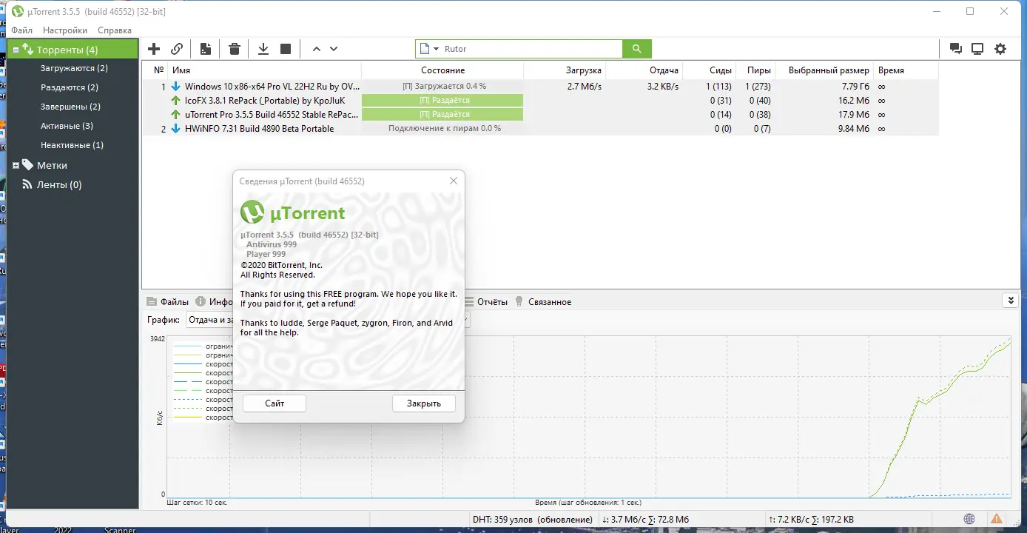Screen dimensions: 1027x533
Task: Collapse the Торренты section in sidebar
Action: (x=15, y=48)
